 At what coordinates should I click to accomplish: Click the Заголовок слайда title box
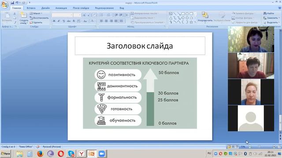point(140,46)
